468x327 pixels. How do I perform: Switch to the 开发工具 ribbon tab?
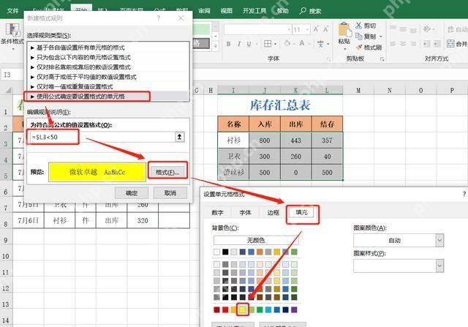coord(254,11)
